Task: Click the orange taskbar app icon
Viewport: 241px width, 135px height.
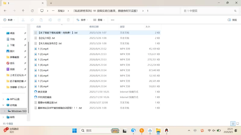Action: (x=142, y=130)
